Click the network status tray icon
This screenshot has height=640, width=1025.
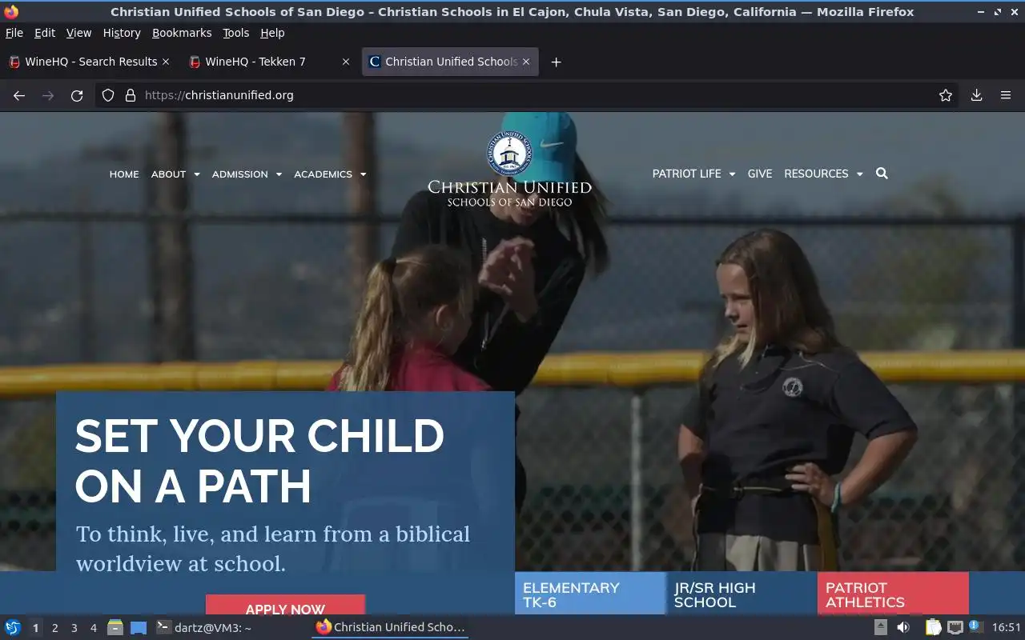click(x=955, y=627)
